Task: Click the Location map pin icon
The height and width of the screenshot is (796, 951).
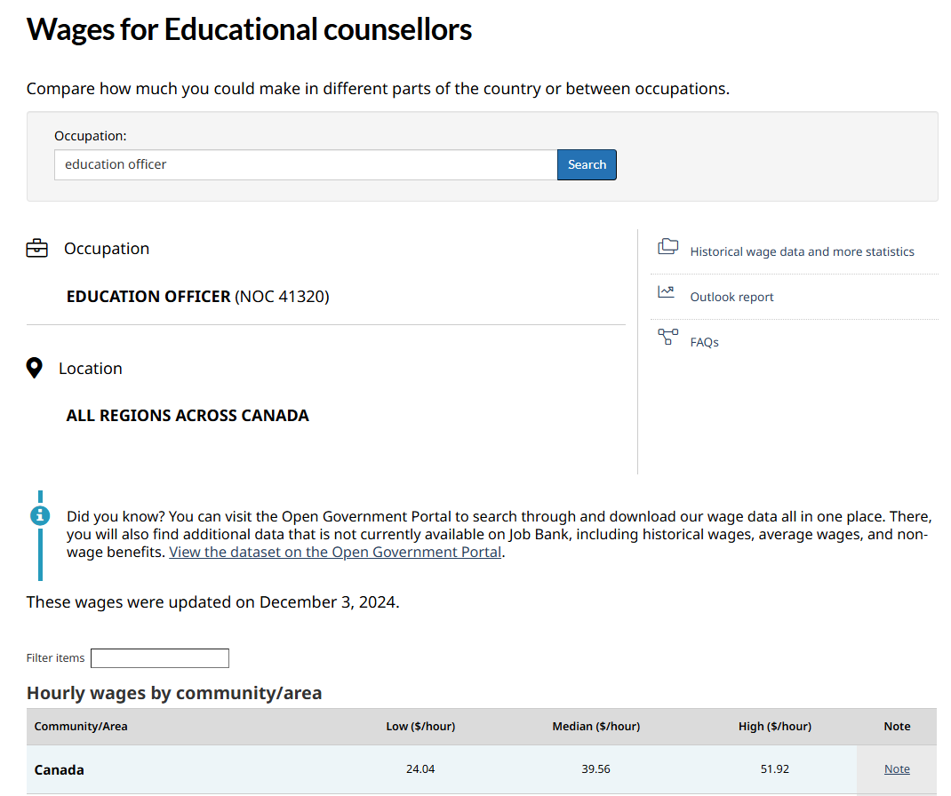Action: [35, 368]
